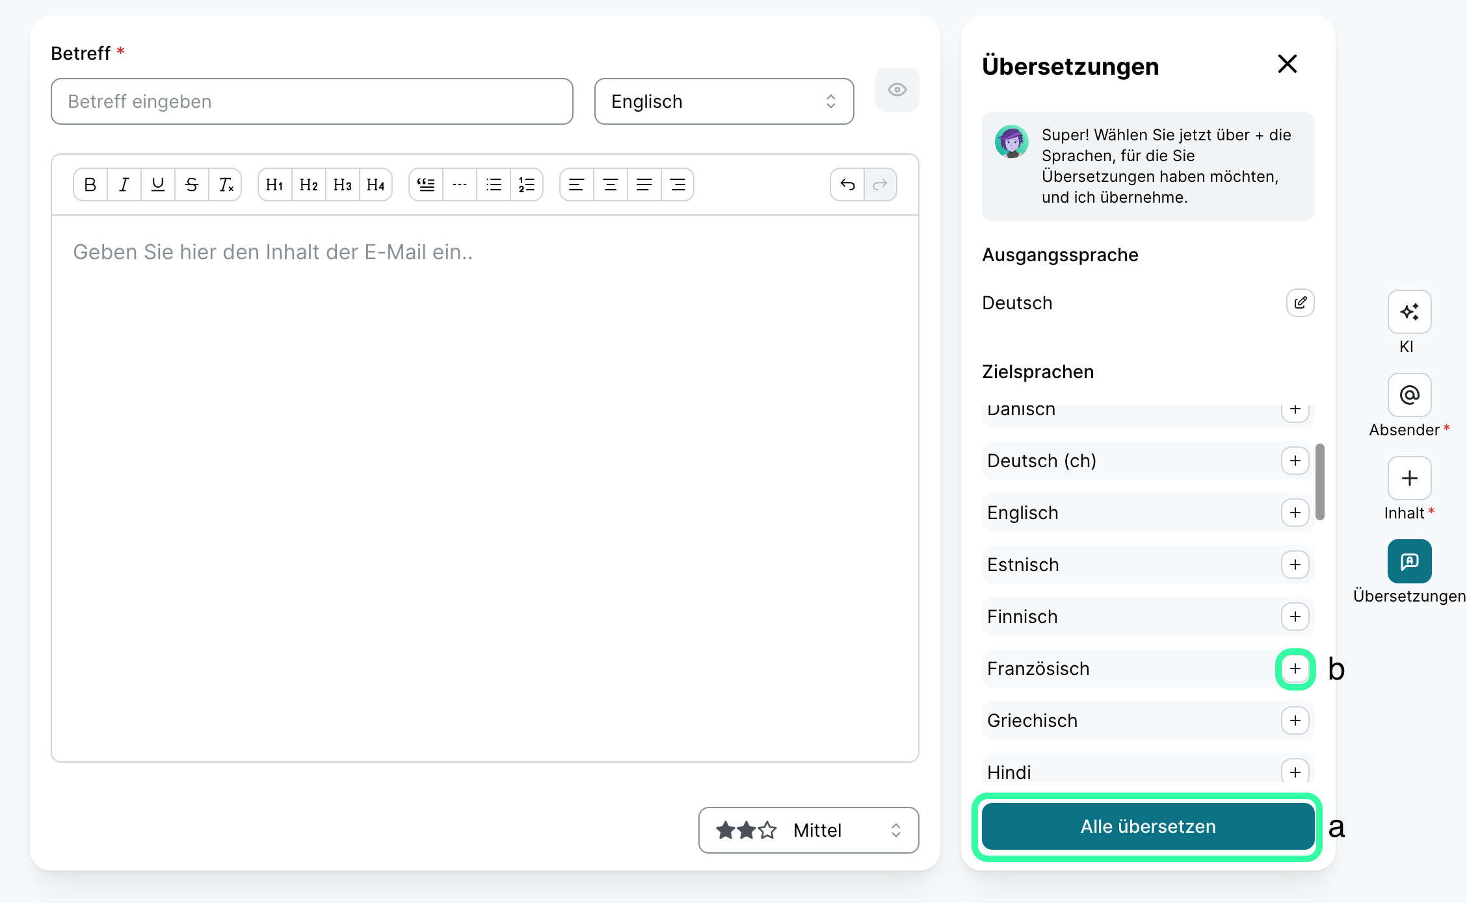Screen dimensions: 1467x903
Task: Select the KI assistant sidebar icon
Action: [x=1409, y=312]
